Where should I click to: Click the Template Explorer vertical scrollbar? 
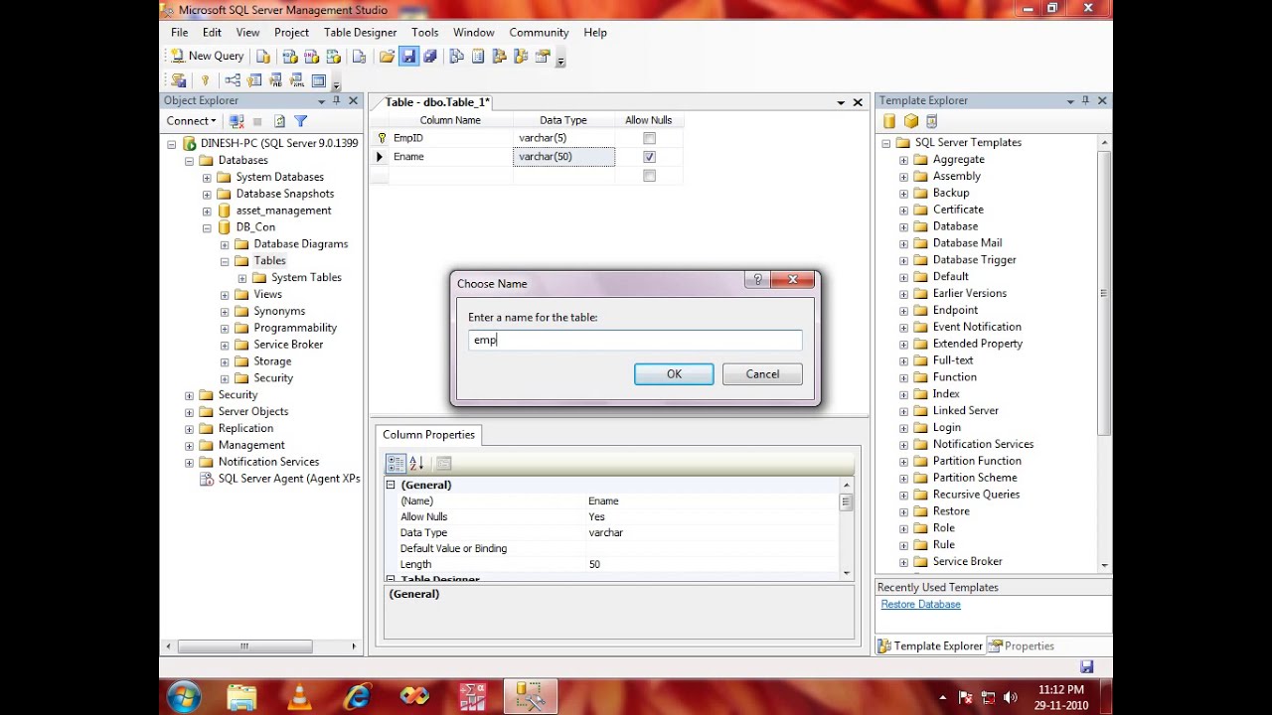(1104, 353)
